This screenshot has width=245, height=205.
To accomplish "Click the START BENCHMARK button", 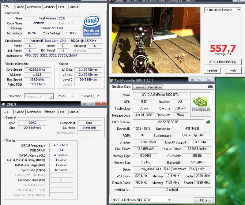I will point(223,62).
